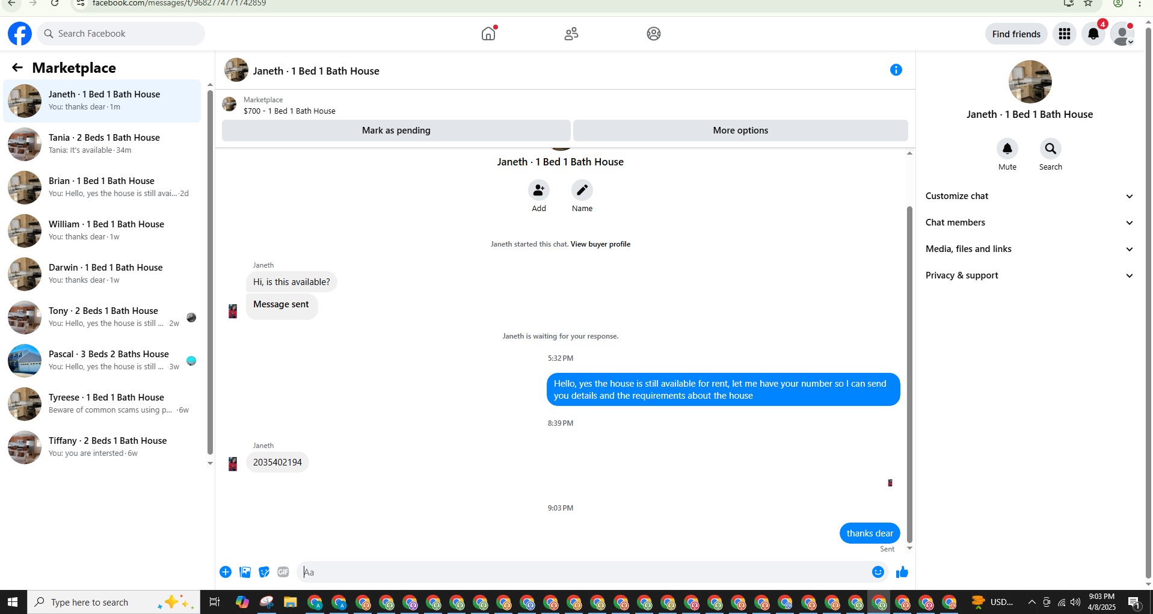Open Windows Start menu
Image resolution: width=1153 pixels, height=614 pixels.
click(13, 602)
